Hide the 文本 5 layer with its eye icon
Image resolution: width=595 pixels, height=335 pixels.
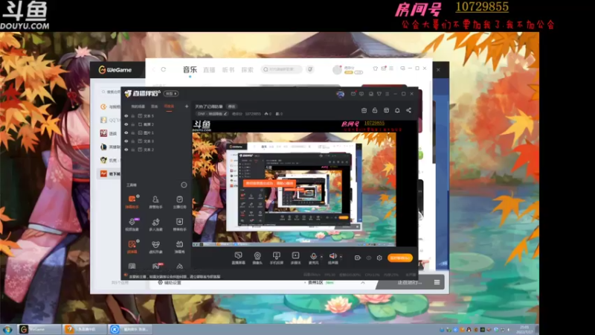(x=126, y=116)
